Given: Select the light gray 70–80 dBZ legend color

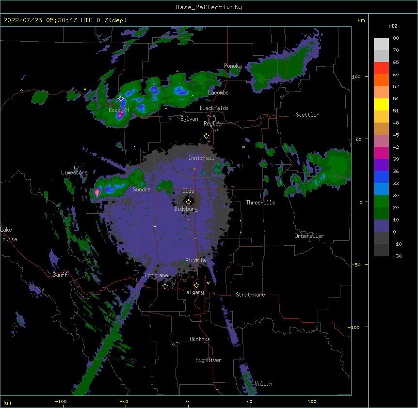Looking at the screenshot, I should pos(381,44).
